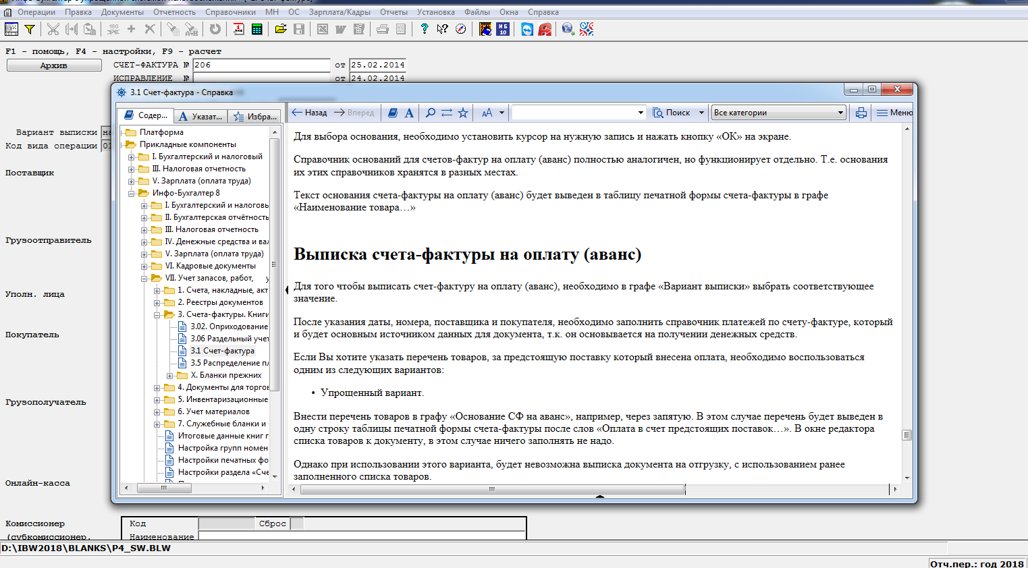The height and width of the screenshot is (568, 1028).
Task: Select 3.1 Счет-фактура in help tree
Action: point(222,351)
